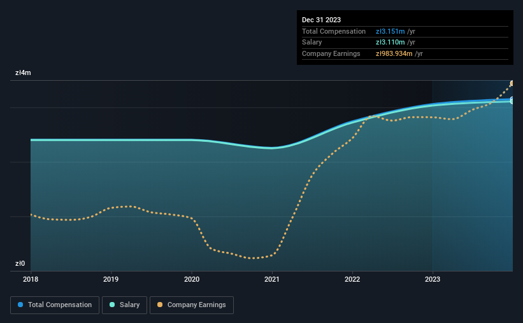Image resolution: width=523 pixels, height=323 pixels.
Task: Select the 2021 x-axis label
Action: [272, 279]
